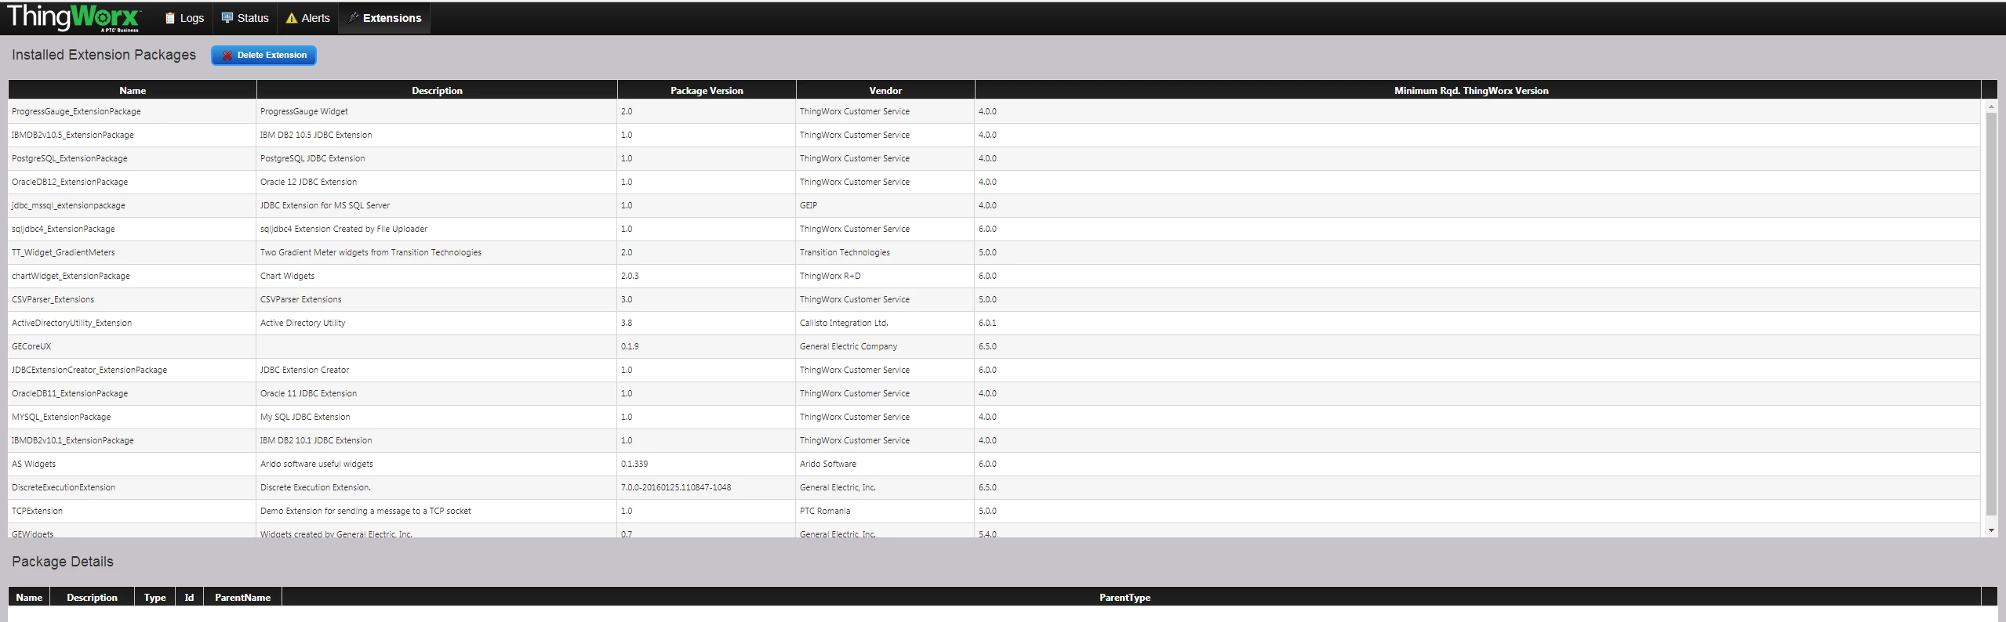This screenshot has height=622, width=2006.
Task: Select the IBMDB2v10.5_ExtensionPackage row
Action: [994, 135]
